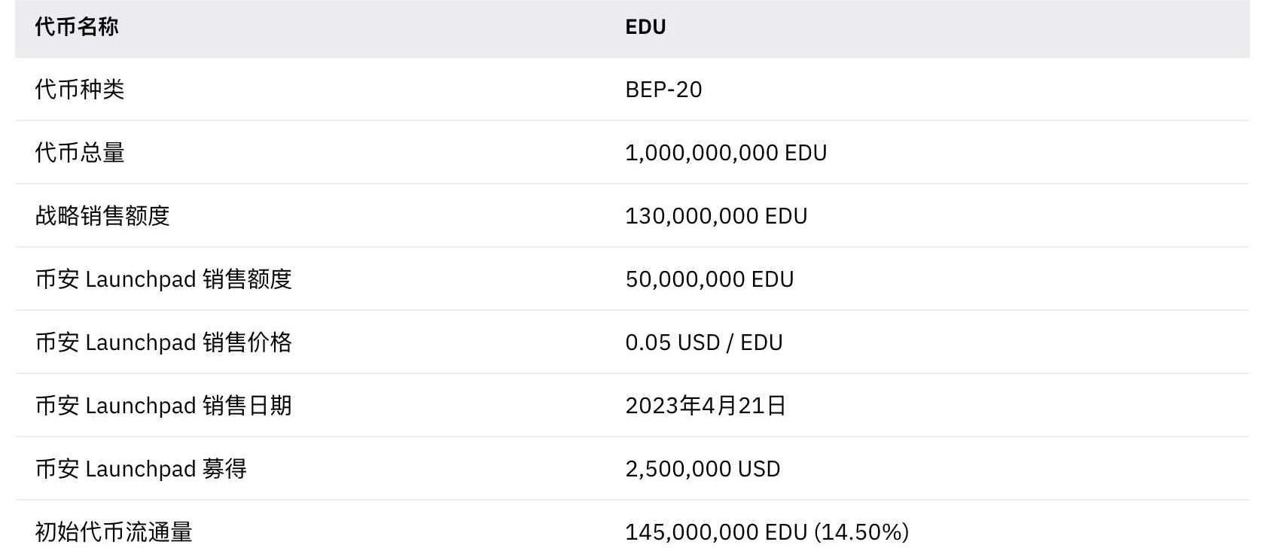1262x560 pixels.
Task: Click the 2,500,000 USD value
Action: tap(703, 469)
